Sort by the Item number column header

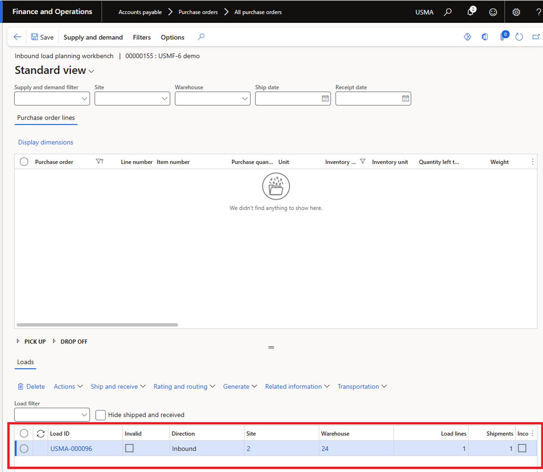click(x=173, y=162)
